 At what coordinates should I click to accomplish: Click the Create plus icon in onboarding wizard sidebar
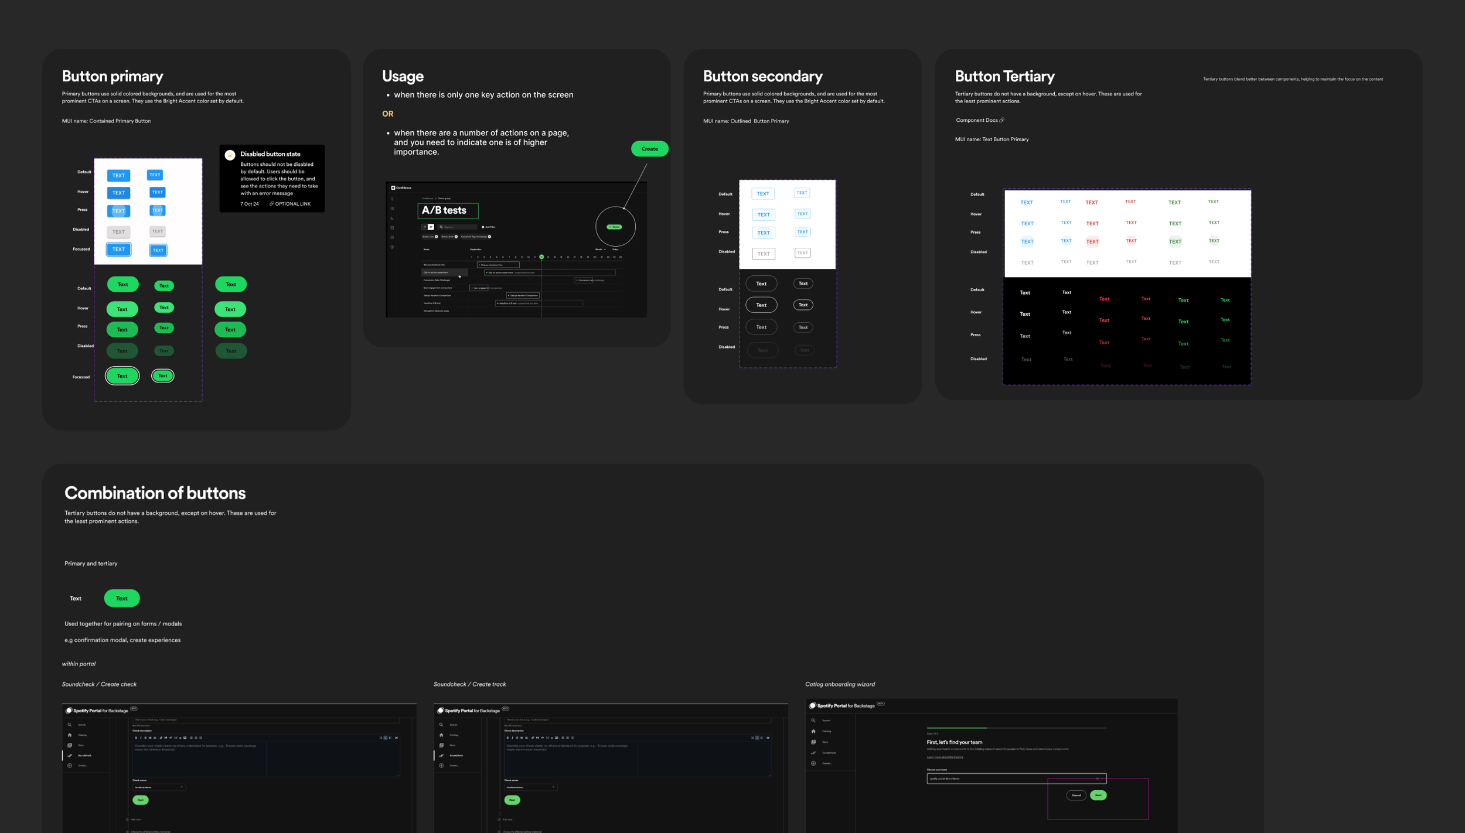(x=813, y=763)
